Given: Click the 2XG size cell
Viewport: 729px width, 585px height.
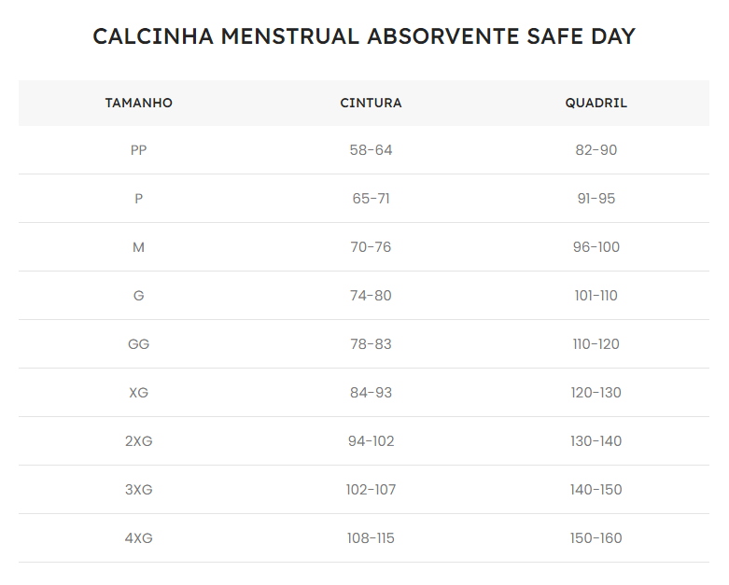Looking at the screenshot, I should [x=138, y=441].
